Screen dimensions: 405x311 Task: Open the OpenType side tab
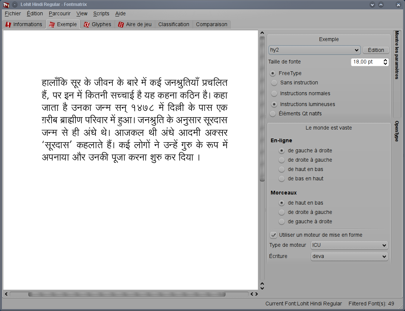coord(397,131)
